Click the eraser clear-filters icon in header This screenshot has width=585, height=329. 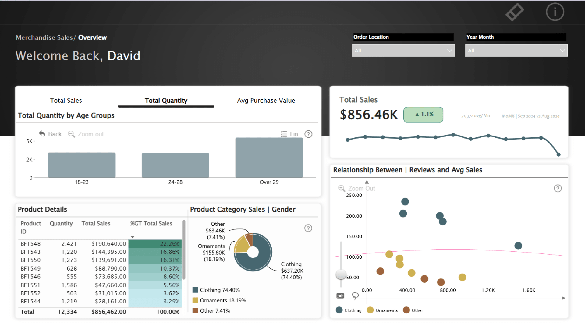coord(515,12)
